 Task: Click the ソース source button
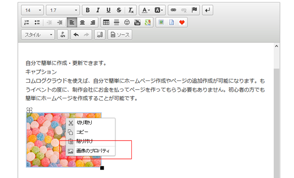click(x=120, y=35)
